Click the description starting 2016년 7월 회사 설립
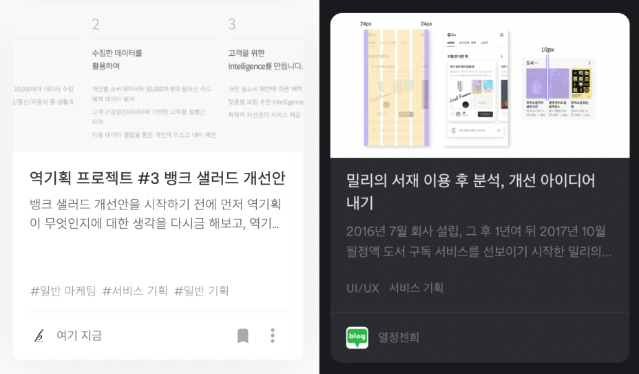The width and height of the screenshot is (639, 374). tap(479, 241)
